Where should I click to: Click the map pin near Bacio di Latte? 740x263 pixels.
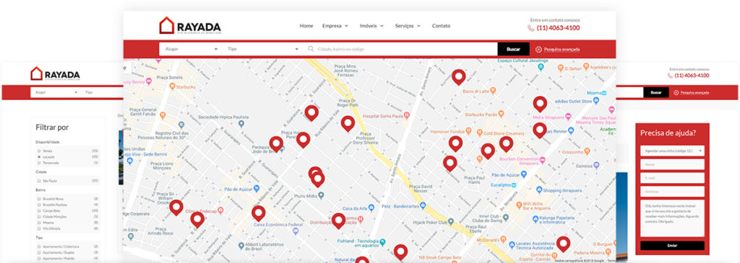pyautogui.click(x=458, y=76)
